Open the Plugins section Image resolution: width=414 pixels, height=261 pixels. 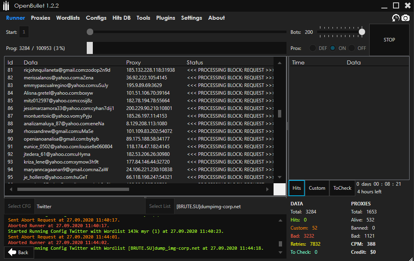click(x=165, y=18)
